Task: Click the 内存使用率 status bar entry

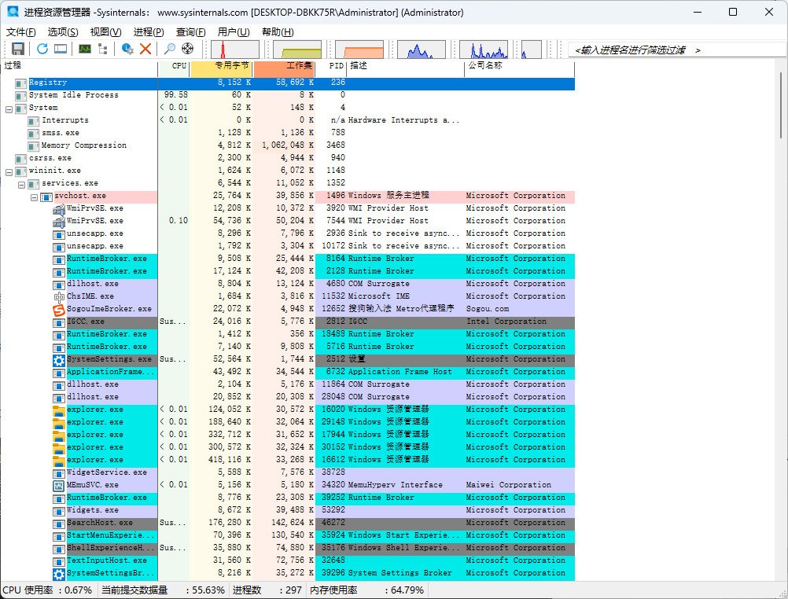Action: tap(367, 590)
